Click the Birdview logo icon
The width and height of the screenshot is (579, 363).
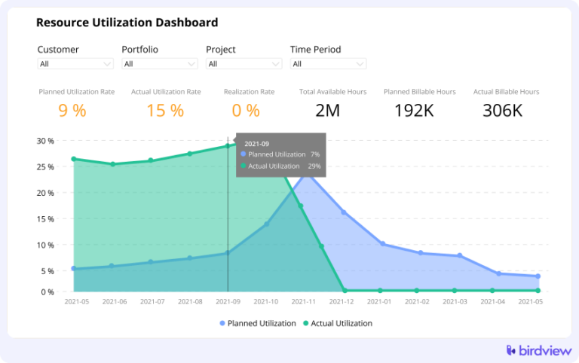coord(512,349)
